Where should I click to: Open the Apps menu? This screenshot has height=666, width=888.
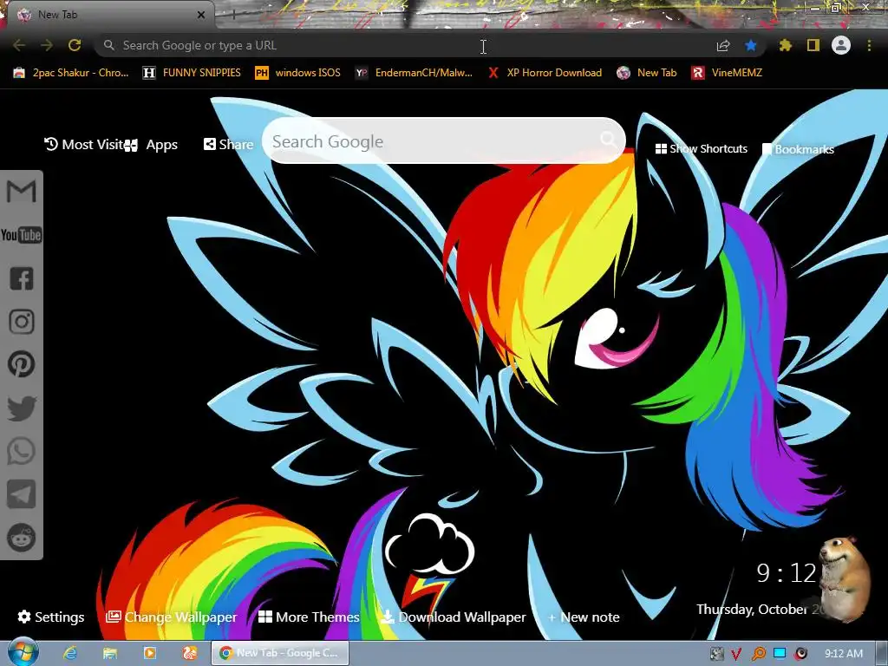pyautogui.click(x=152, y=146)
